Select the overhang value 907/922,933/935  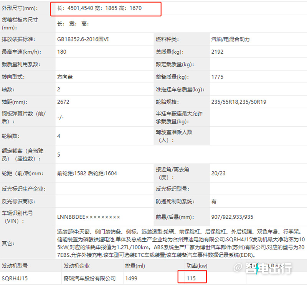coord(232,217)
